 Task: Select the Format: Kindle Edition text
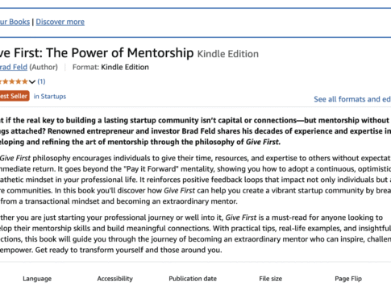click(x=110, y=67)
